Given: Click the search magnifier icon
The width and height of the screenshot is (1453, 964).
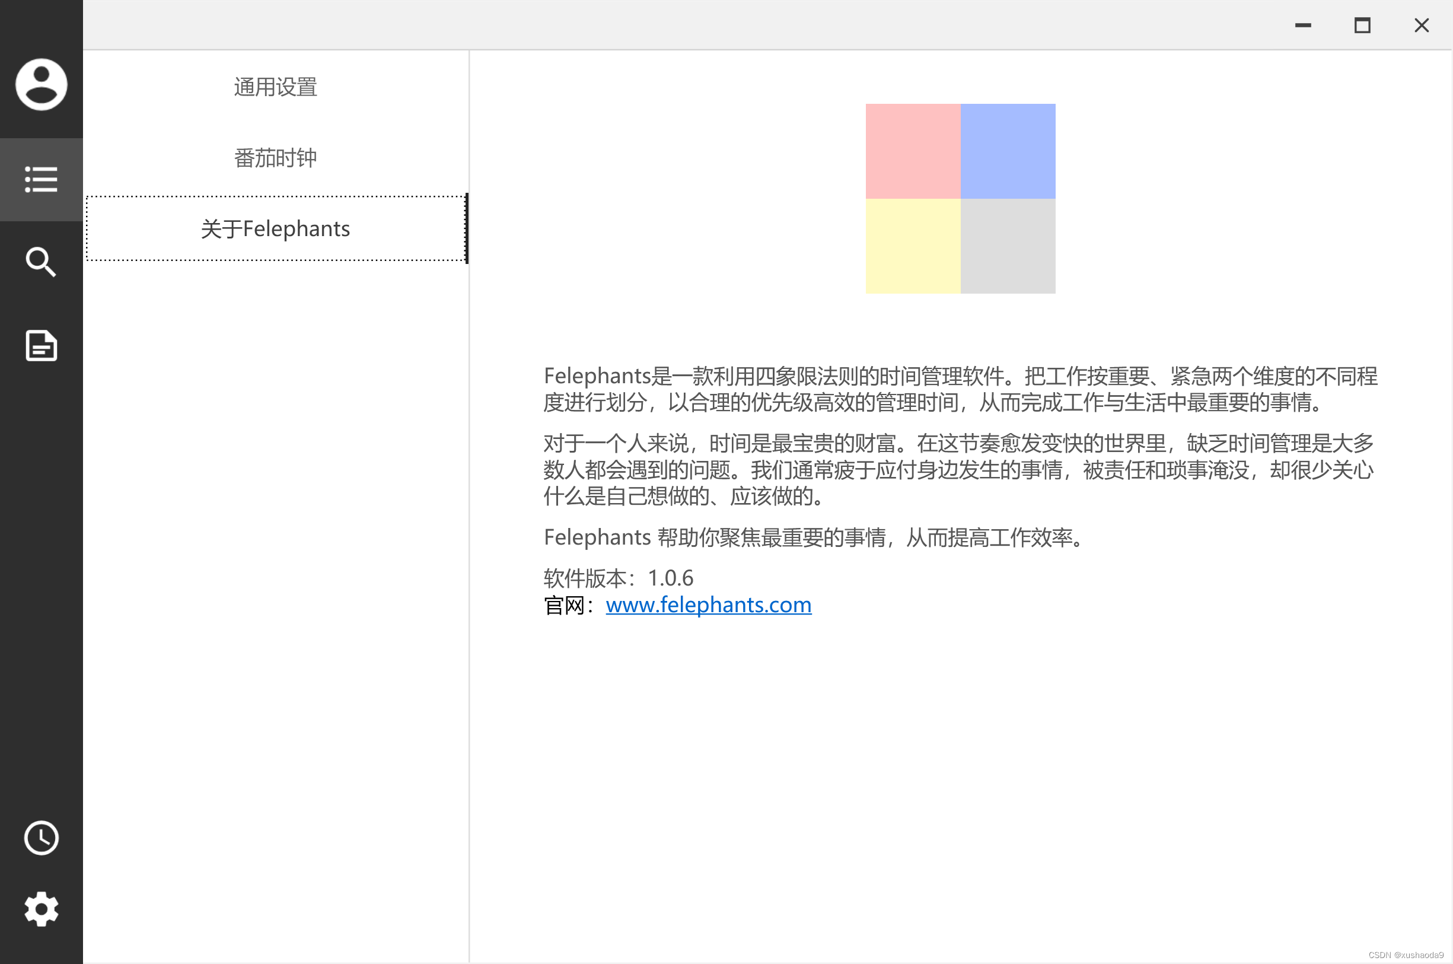Looking at the screenshot, I should (41, 262).
